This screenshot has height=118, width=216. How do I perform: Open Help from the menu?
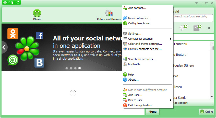point(148,74)
